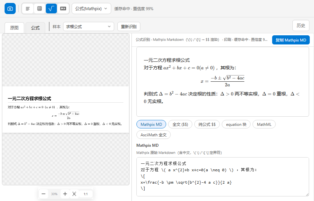The image size is (314, 201).
Task: Click the source image thumbnail of the formula
Action: [x=66, y=110]
